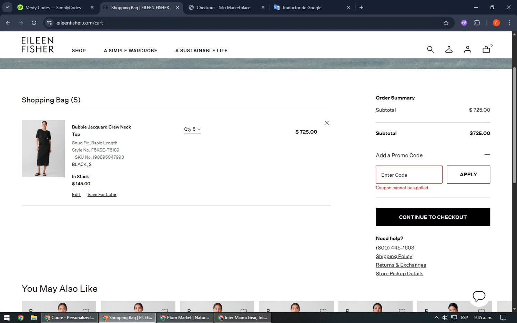
Task: Click the Bubble Jacquard Crew Neck Top title
Action: pyautogui.click(x=101, y=131)
